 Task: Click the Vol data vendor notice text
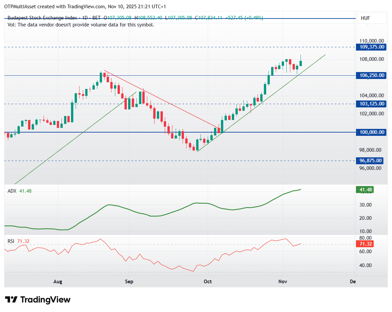coord(81,25)
